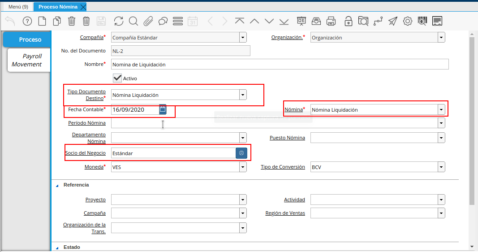
Task: Switch to the Payroll Movement tab
Action: point(27,60)
